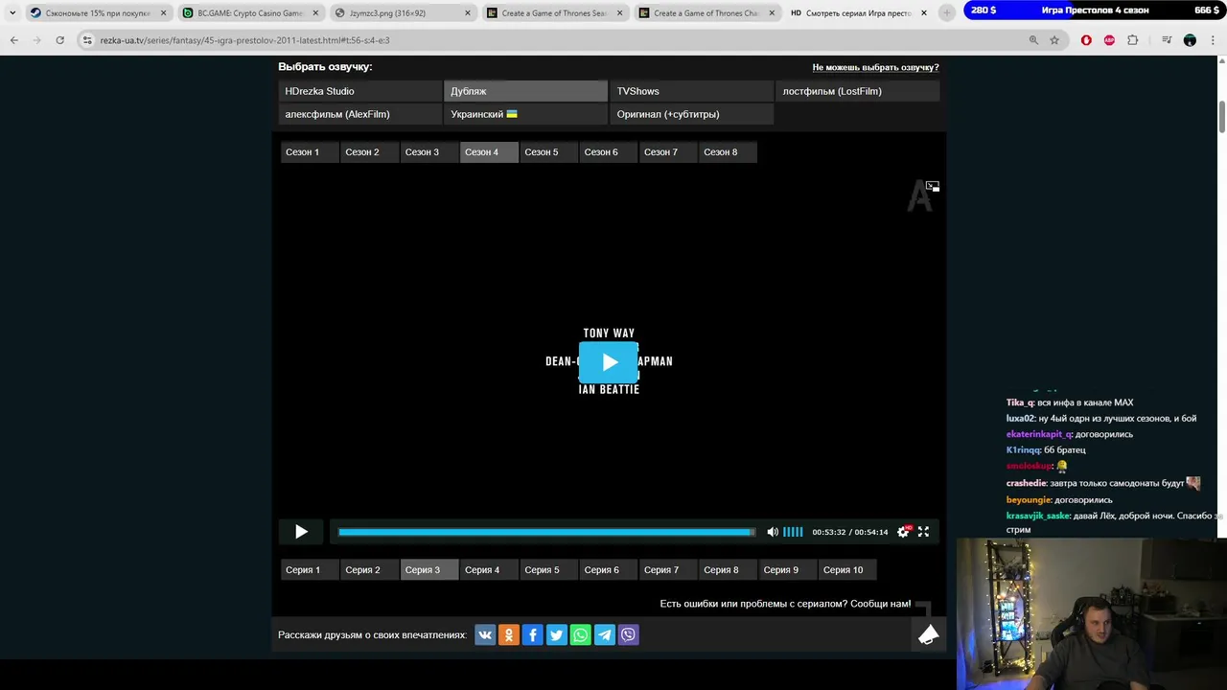Screen dimensions: 1227x690
Task: Click the red Opera-style extension icon
Action: pos(1086,40)
